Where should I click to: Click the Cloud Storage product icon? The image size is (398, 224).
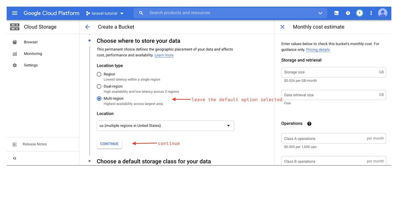(x=15, y=27)
